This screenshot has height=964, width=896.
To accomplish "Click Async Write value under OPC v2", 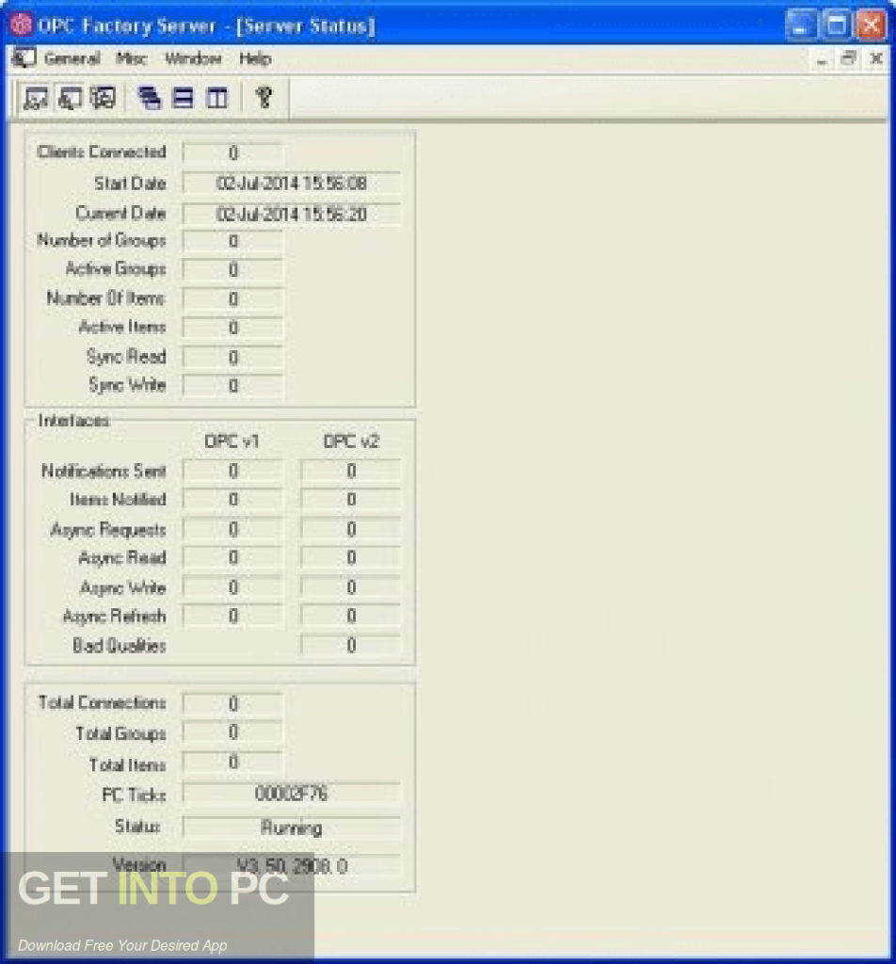I will [351, 587].
